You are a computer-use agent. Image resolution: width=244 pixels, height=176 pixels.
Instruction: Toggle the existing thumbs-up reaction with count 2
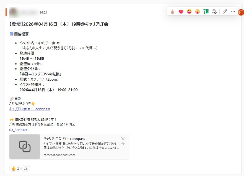tap(15, 168)
